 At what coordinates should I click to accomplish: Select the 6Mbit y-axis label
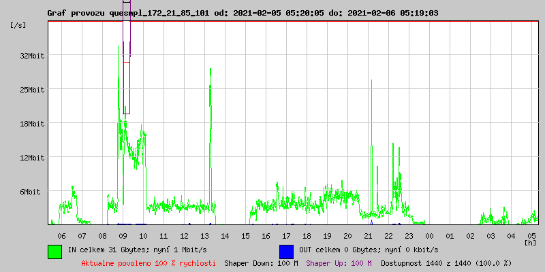32,192
